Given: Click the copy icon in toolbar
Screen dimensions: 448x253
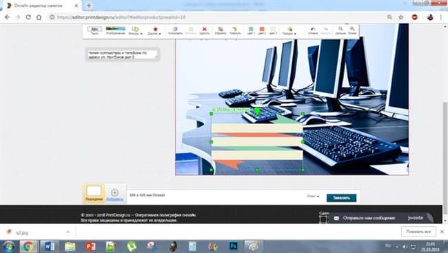Looking at the screenshot, I should [175, 30].
